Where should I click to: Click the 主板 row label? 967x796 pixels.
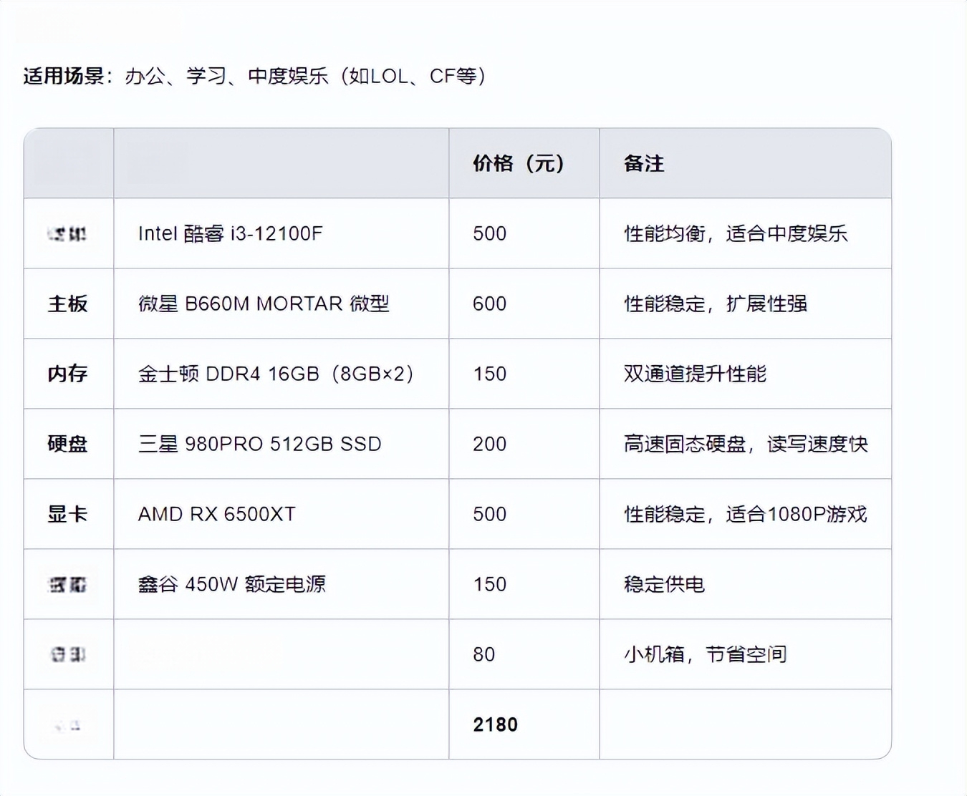(x=68, y=304)
